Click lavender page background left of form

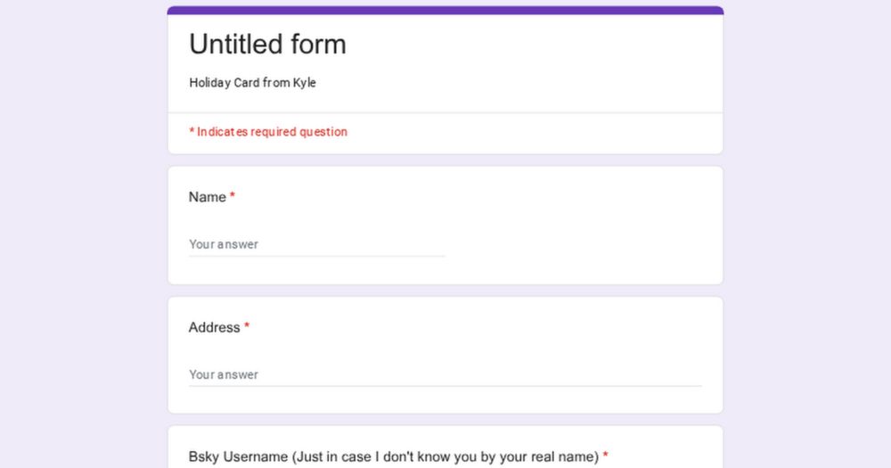[80, 232]
